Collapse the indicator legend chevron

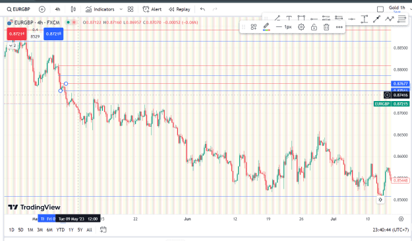tap(11, 46)
